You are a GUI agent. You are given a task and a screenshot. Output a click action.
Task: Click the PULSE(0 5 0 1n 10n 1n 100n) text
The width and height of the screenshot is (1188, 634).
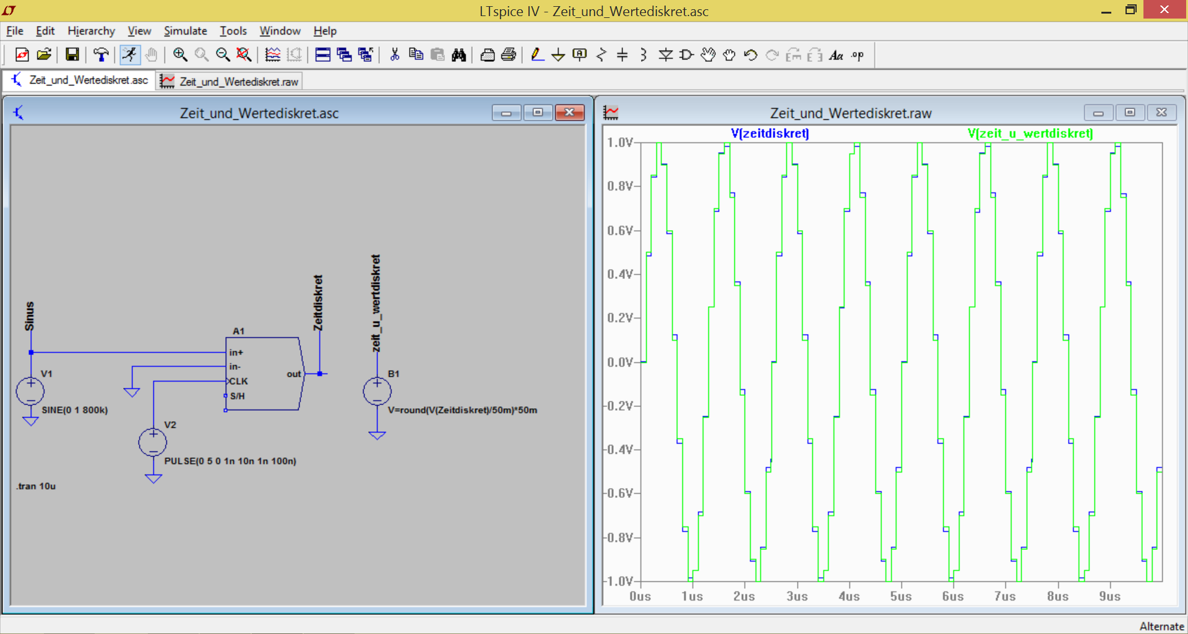click(230, 461)
